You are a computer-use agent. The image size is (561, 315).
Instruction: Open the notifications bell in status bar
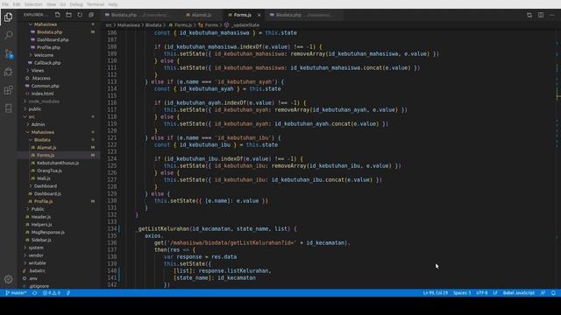tap(553, 293)
